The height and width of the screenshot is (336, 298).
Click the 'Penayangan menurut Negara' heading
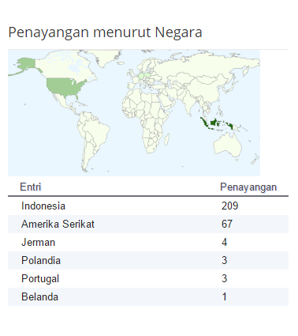point(105,32)
